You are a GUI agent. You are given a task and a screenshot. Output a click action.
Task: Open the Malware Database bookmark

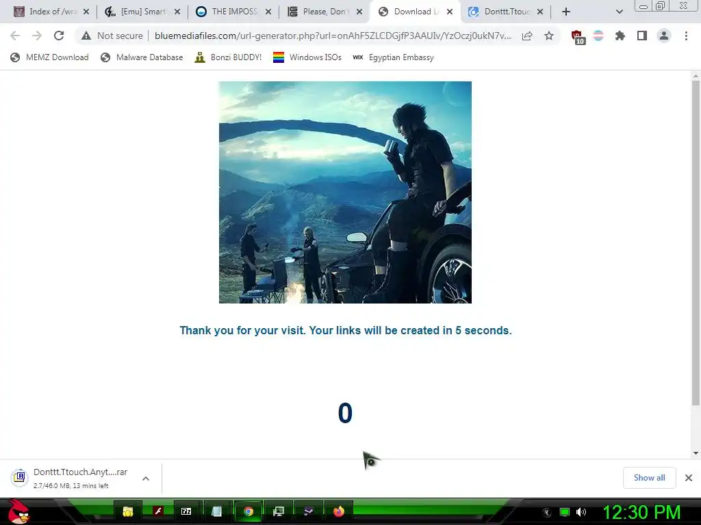pos(142,57)
